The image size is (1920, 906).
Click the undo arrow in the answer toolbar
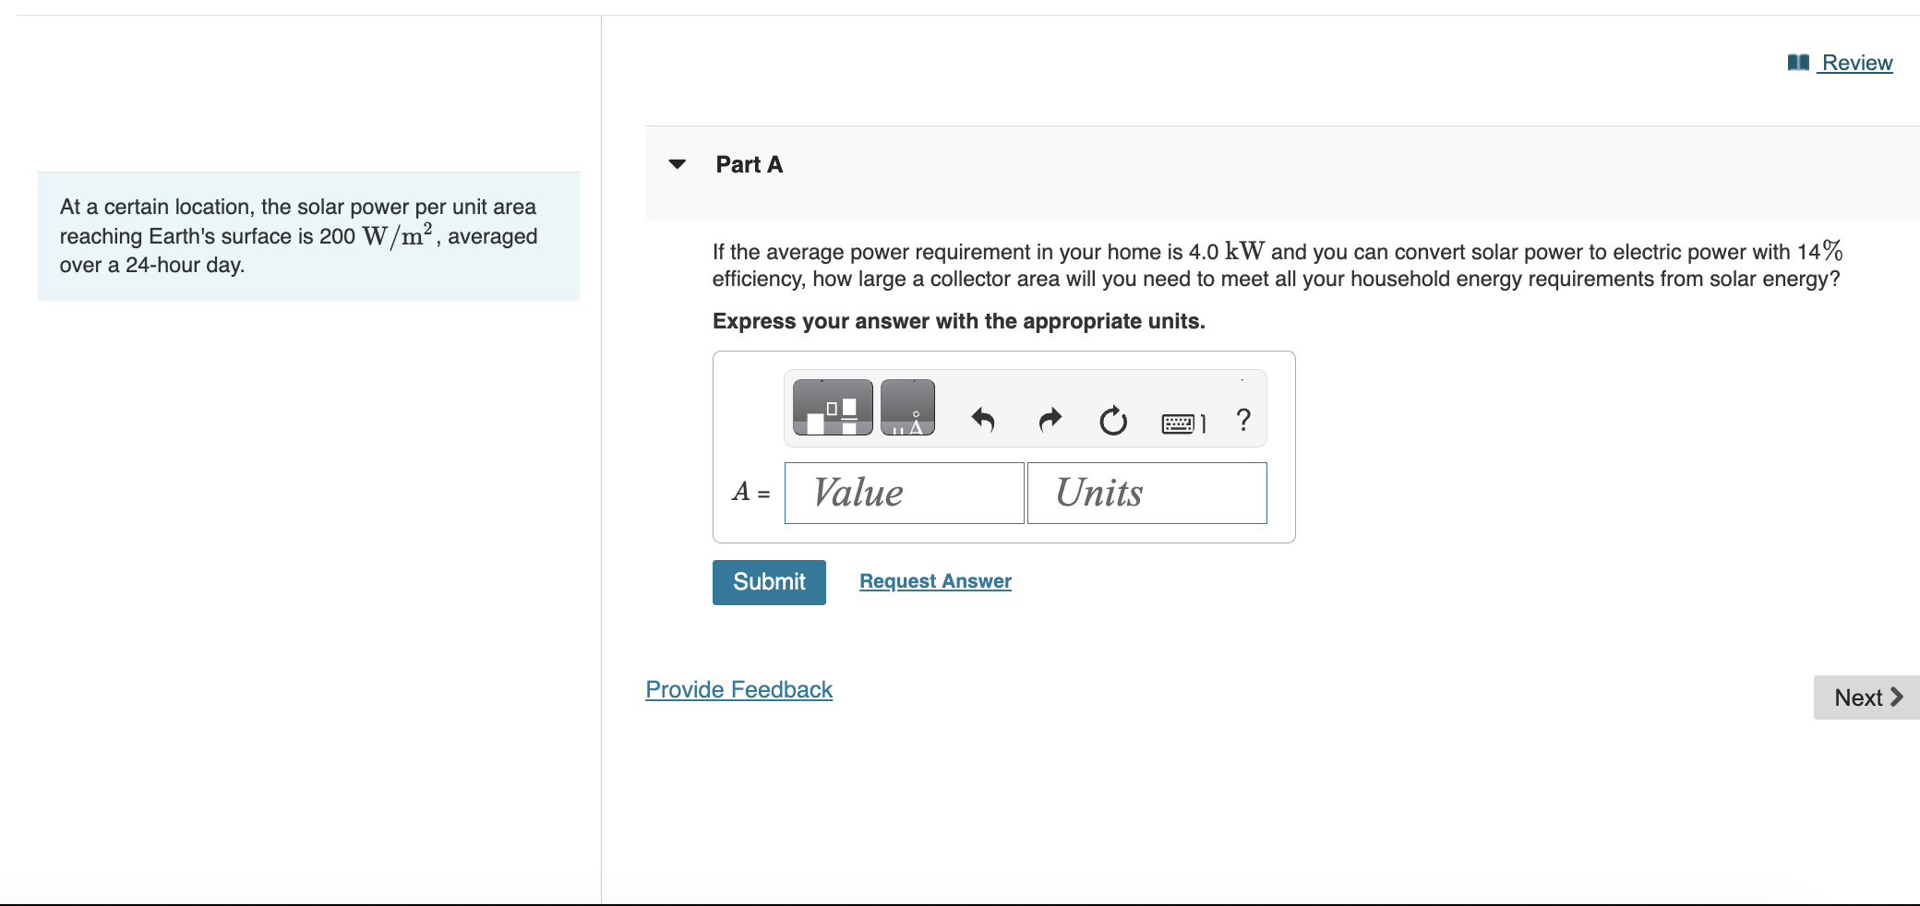983,421
